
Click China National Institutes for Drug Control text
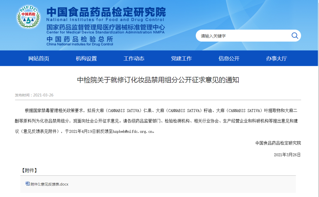coord(80,44)
